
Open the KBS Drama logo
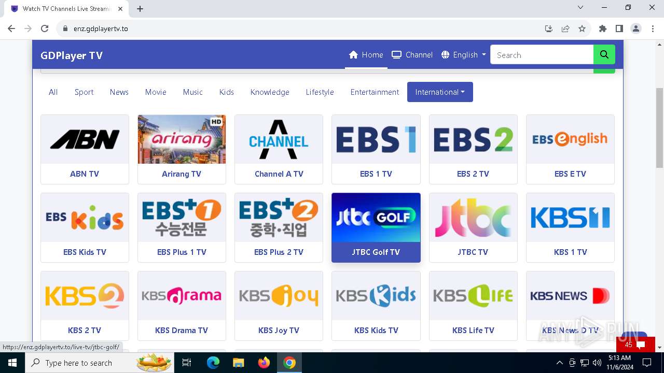(182, 296)
